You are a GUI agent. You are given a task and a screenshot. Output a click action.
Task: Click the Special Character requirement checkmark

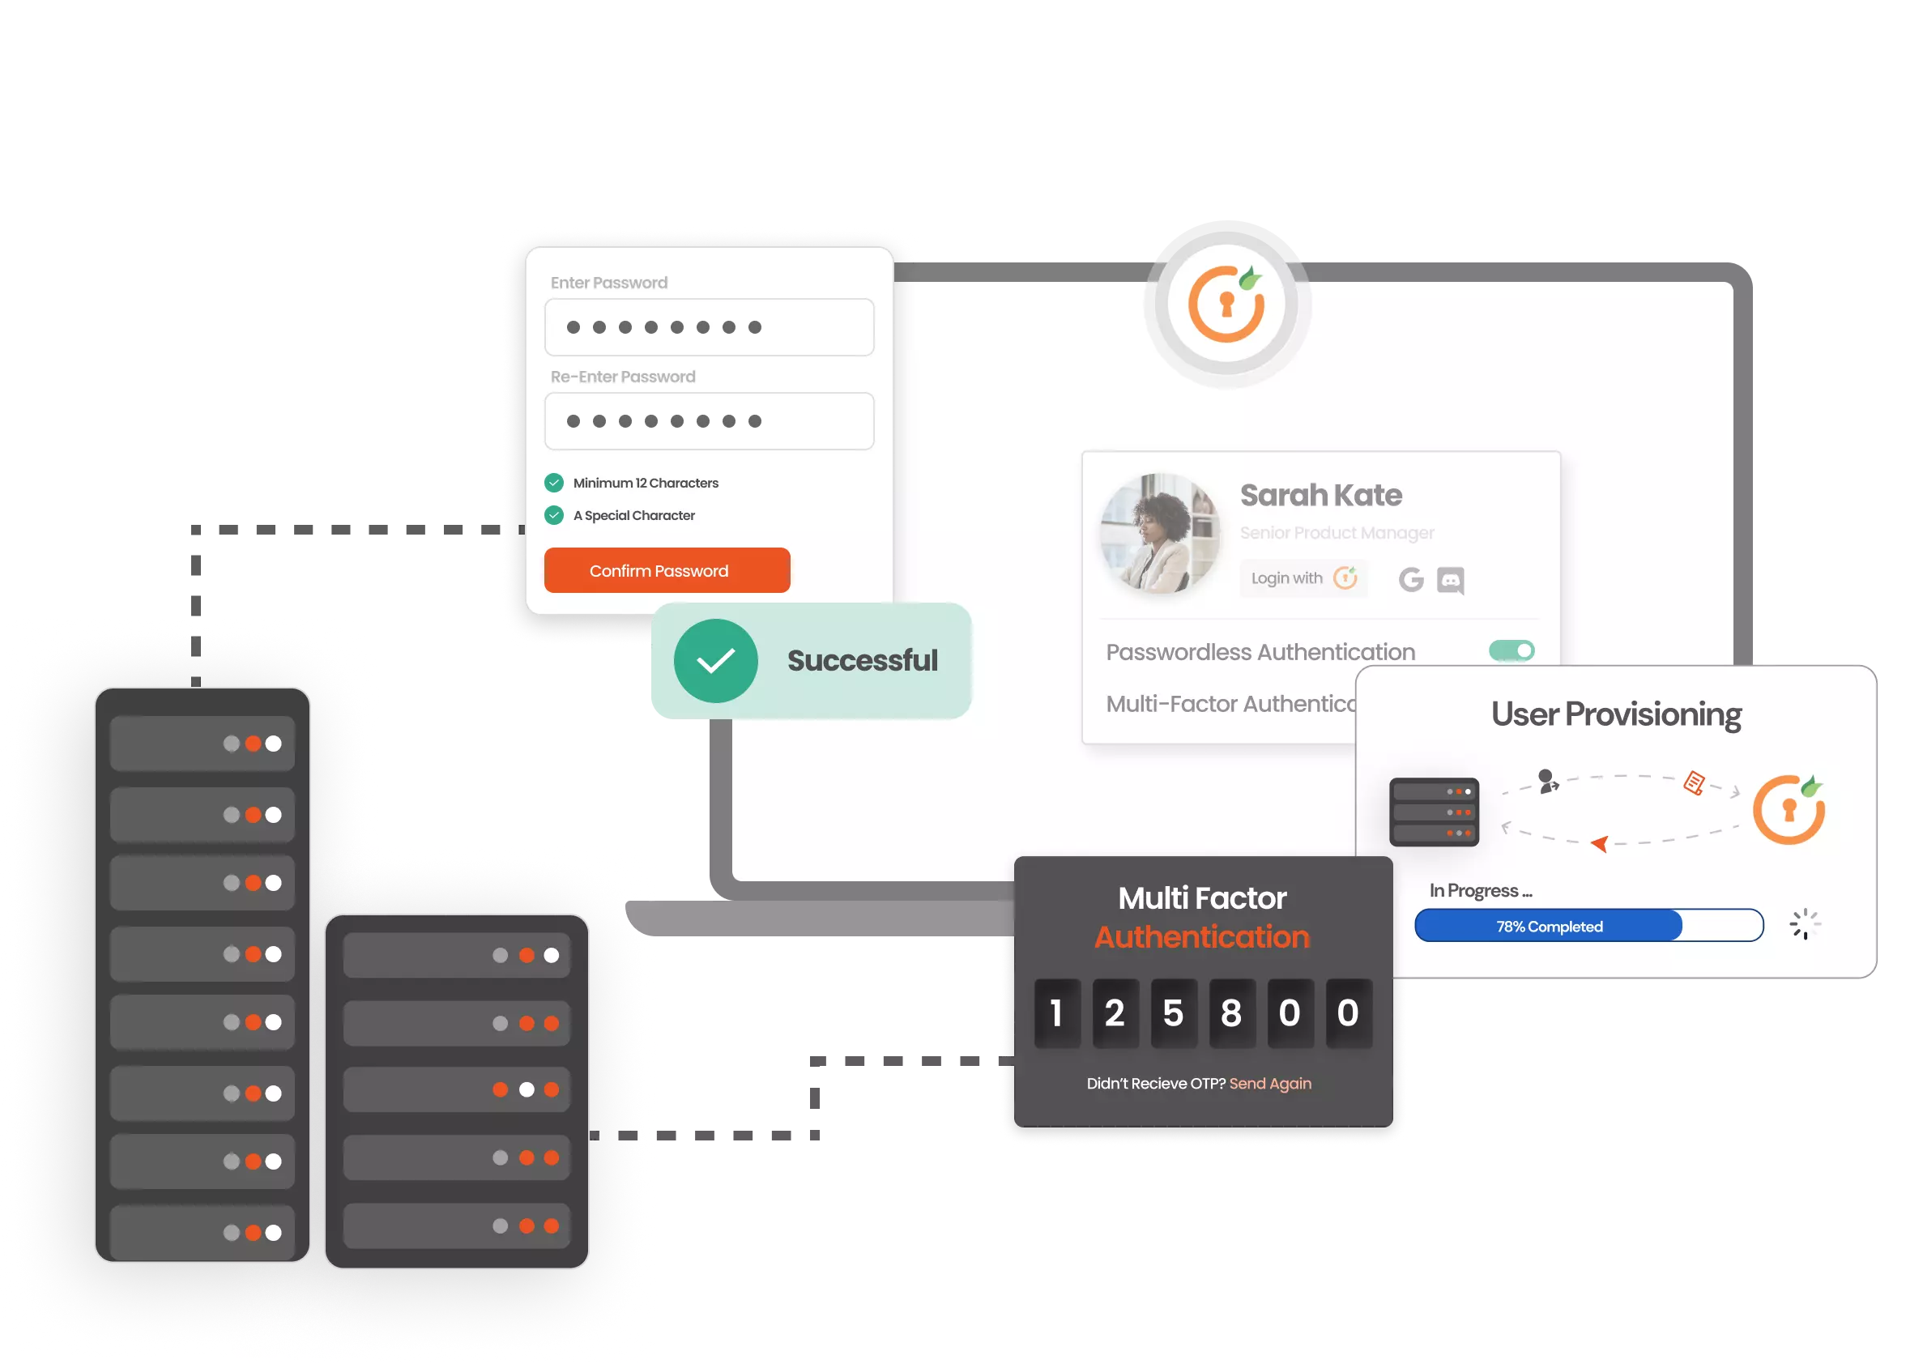(x=555, y=514)
